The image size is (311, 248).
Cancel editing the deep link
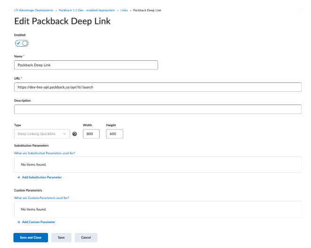[86, 238]
